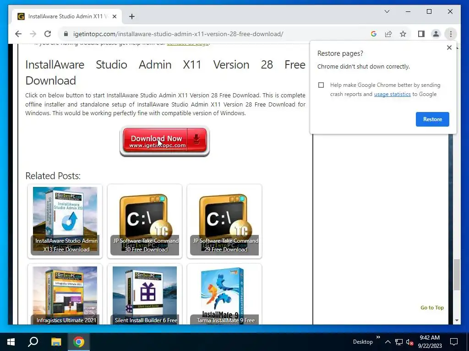This screenshot has height=351, width=469.
Task: Click the Share this page icon
Action: [x=388, y=34]
